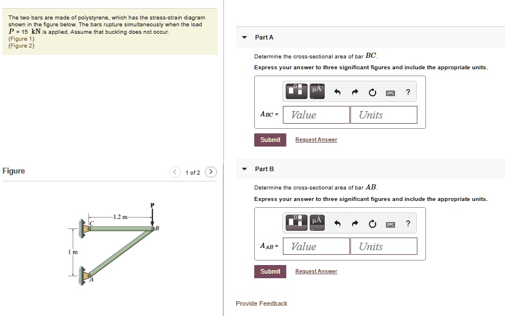Screen dimensions: 505x316
Task: Reset the Part A answer field
Action: pyautogui.click(x=372, y=93)
